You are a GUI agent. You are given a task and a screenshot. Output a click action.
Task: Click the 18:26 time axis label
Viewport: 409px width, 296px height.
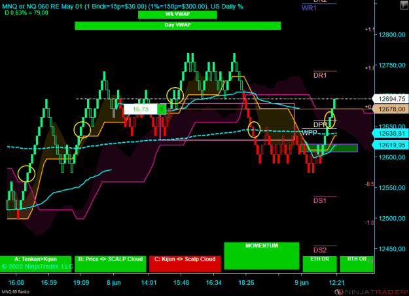pos(246,283)
